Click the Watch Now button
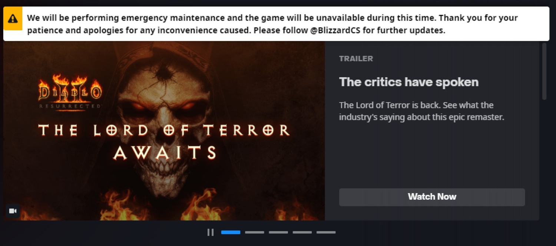The height and width of the screenshot is (246, 556). click(432, 197)
